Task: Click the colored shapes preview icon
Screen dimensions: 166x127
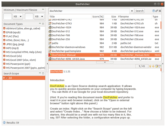Action: click(160, 66)
